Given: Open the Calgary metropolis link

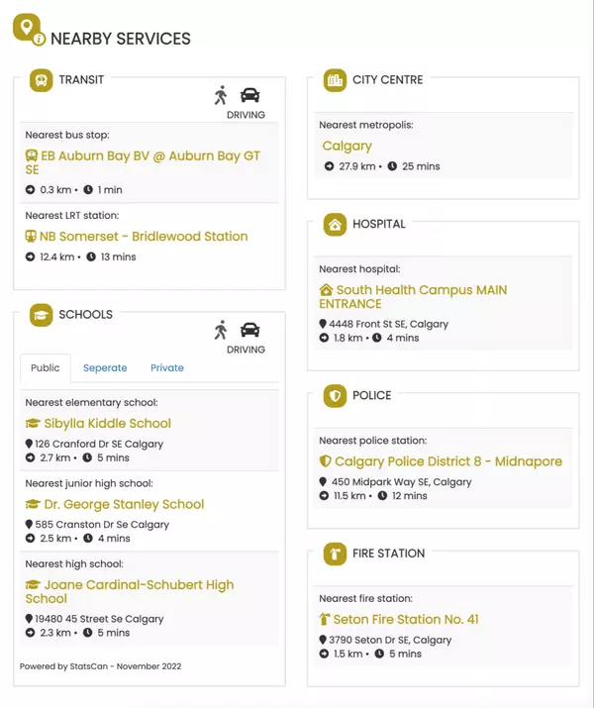Looking at the screenshot, I should click(x=347, y=146).
